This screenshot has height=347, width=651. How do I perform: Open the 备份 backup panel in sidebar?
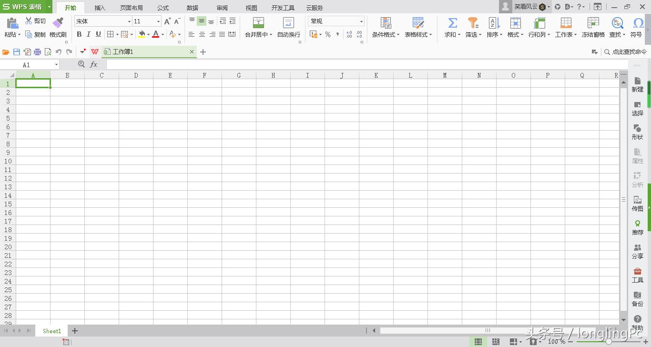pos(637,298)
